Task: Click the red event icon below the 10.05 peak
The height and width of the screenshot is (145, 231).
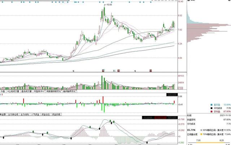Action: pyautogui.click(x=103, y=71)
